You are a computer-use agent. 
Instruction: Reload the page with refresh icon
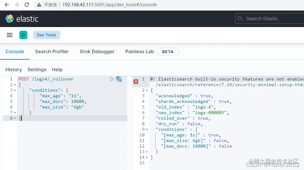point(27,5)
